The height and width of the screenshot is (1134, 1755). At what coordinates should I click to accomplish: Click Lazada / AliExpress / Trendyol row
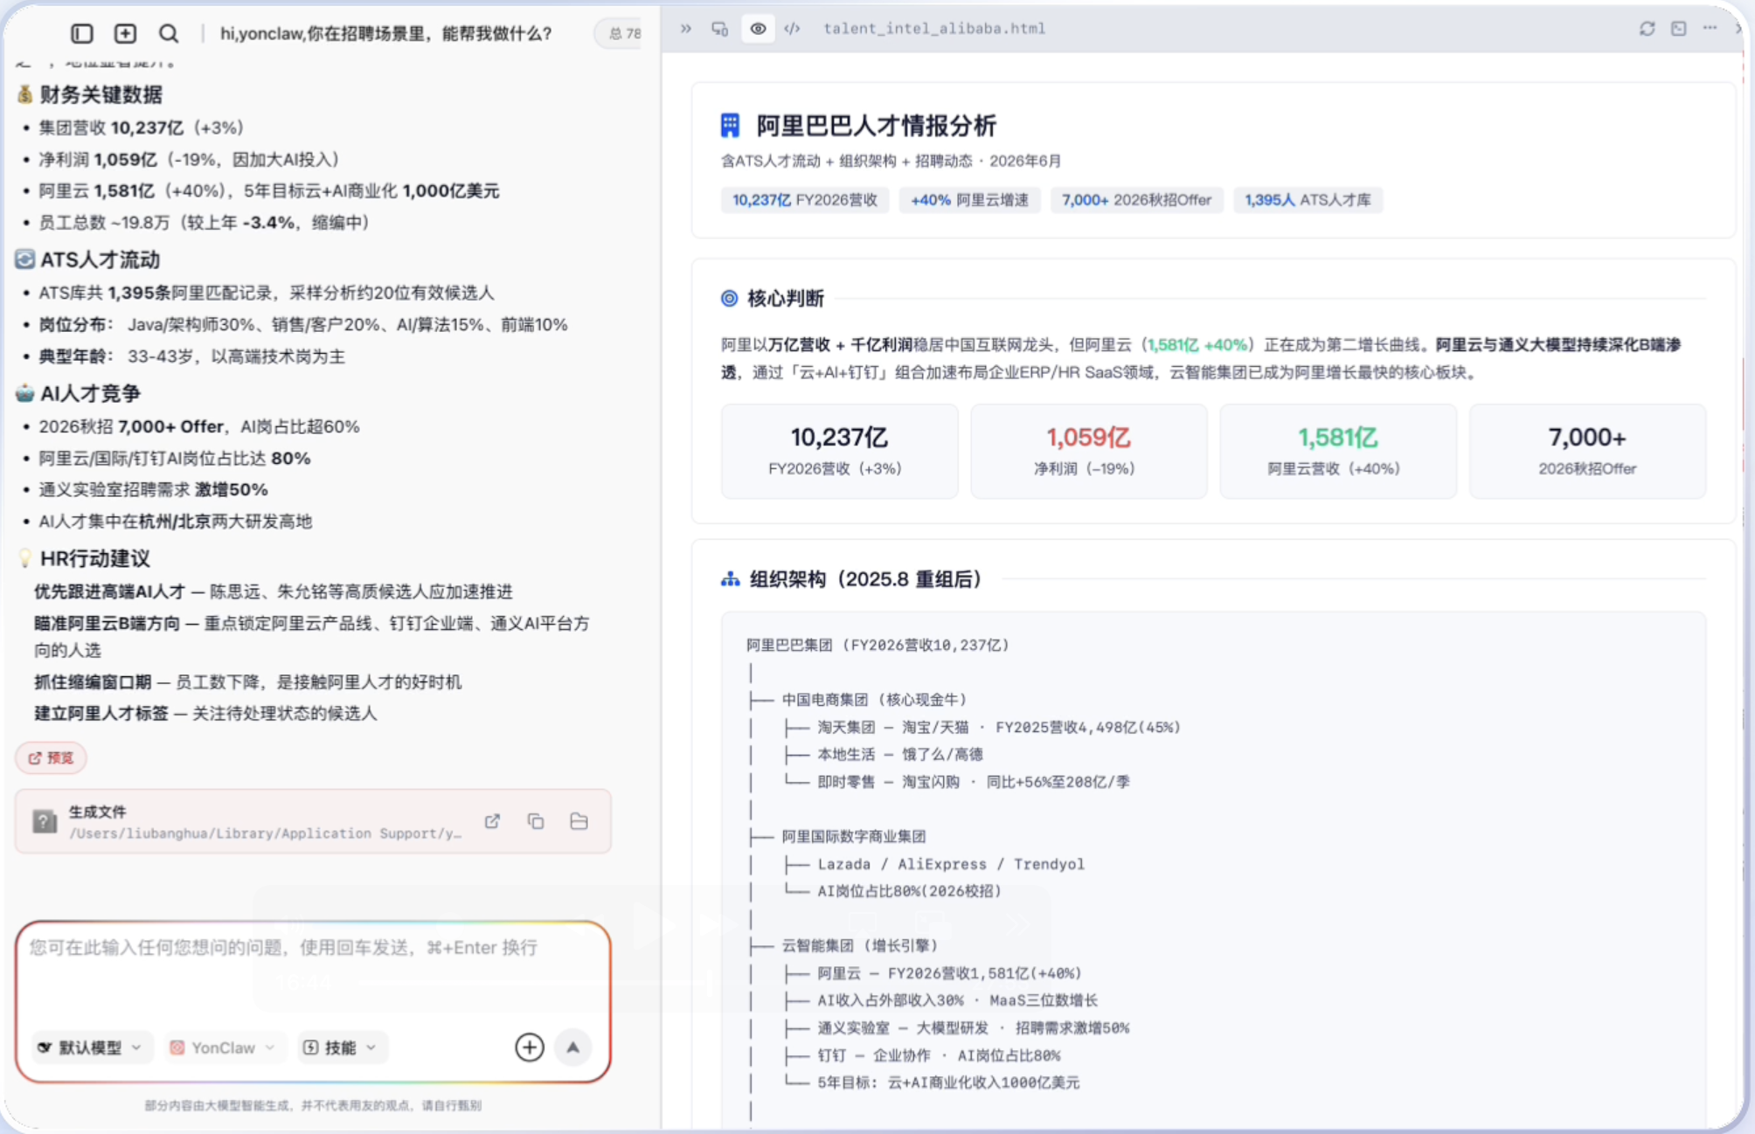[951, 864]
